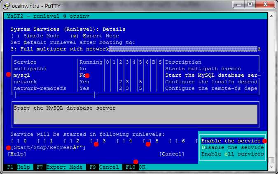Choose Disable the service menu entry

[x=232, y=147]
